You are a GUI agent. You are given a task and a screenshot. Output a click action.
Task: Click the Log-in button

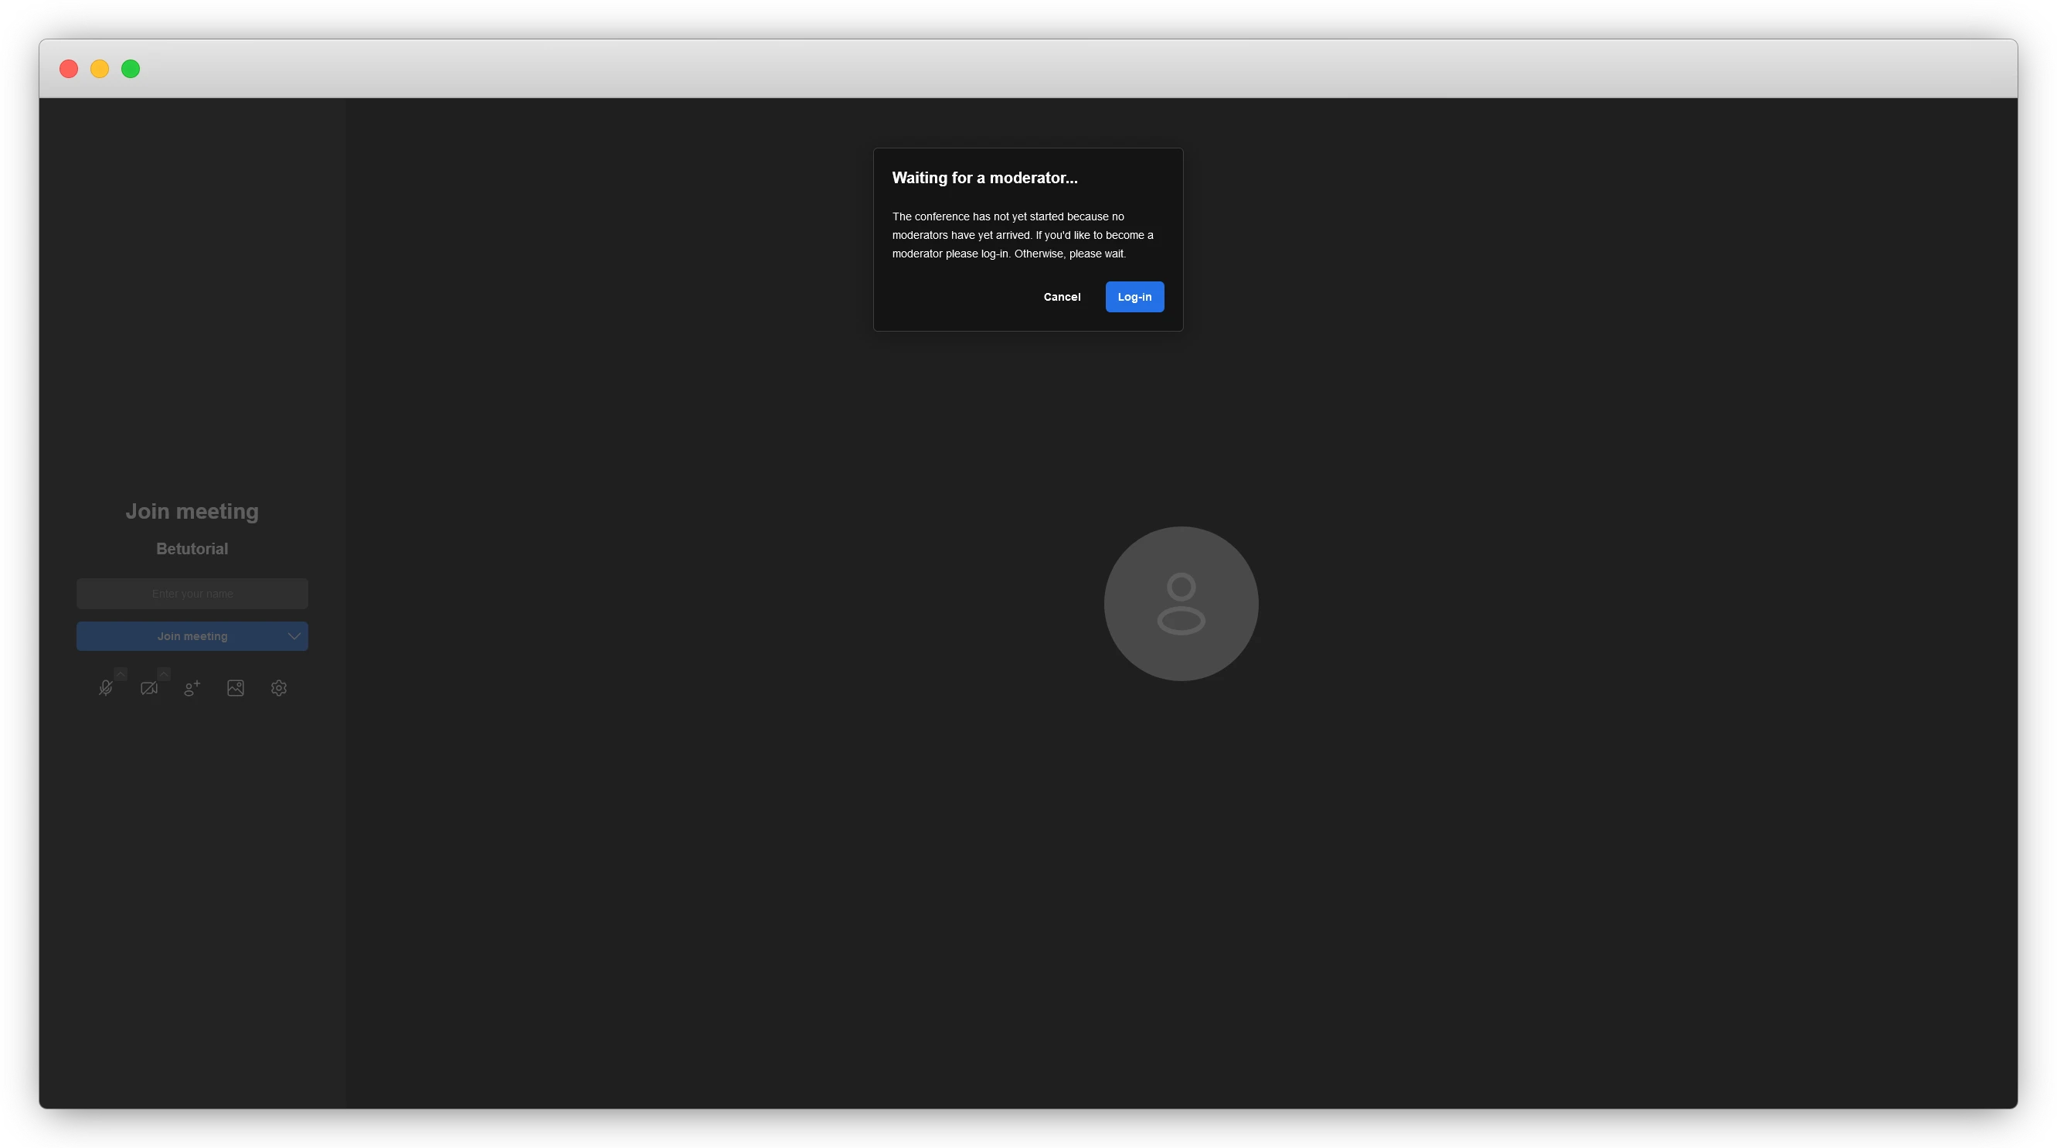pyautogui.click(x=1134, y=297)
